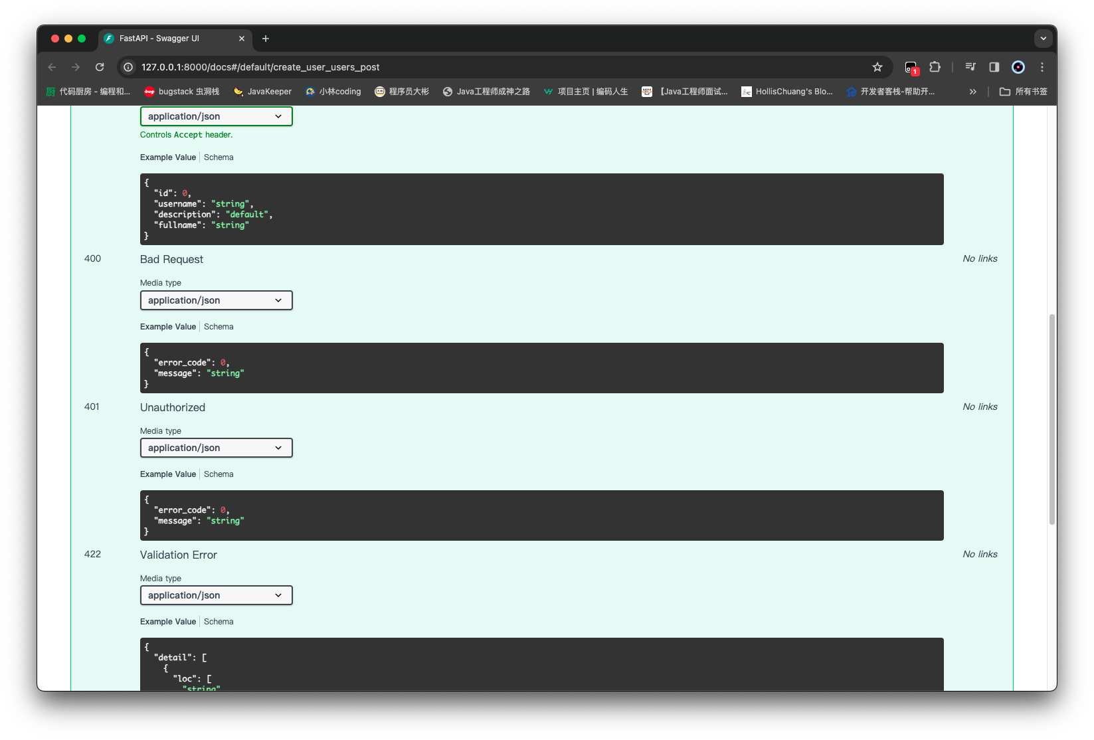Open the 代码厨房 bookmark
The image size is (1094, 740).
pyautogui.click(x=88, y=92)
